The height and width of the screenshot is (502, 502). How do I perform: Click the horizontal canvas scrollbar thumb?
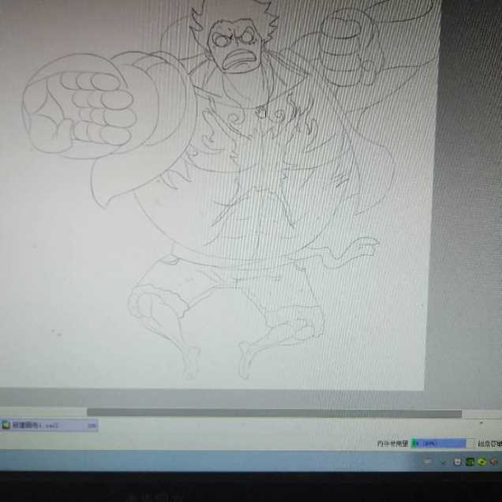coord(275,413)
